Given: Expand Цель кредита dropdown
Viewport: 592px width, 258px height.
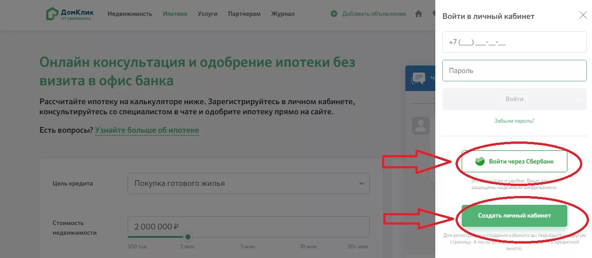Looking at the screenshot, I should click(x=249, y=184).
